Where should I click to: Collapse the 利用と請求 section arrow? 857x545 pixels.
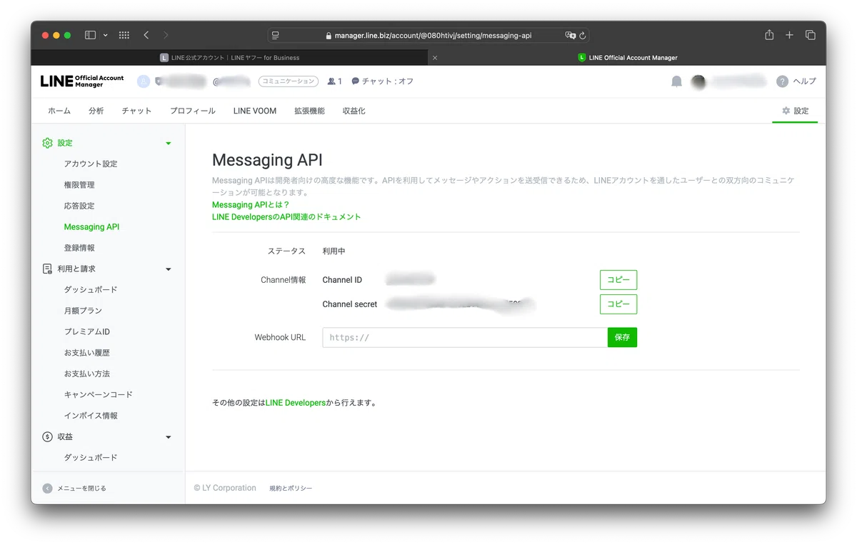[x=169, y=269]
